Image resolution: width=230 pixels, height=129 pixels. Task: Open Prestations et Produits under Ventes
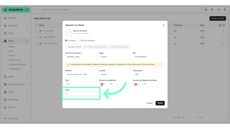coord(17,64)
